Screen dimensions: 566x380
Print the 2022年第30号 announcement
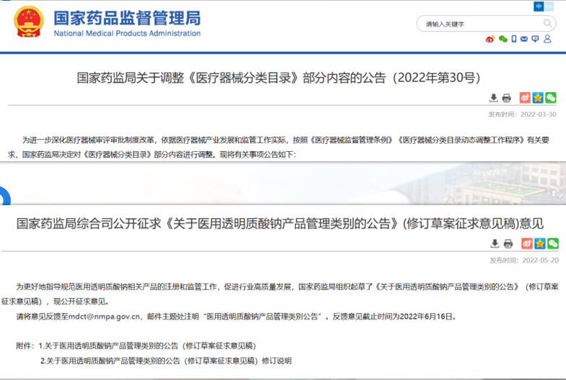[507, 98]
